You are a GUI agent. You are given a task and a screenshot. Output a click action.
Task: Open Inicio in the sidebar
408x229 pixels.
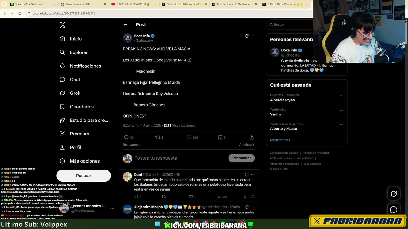coord(70,39)
